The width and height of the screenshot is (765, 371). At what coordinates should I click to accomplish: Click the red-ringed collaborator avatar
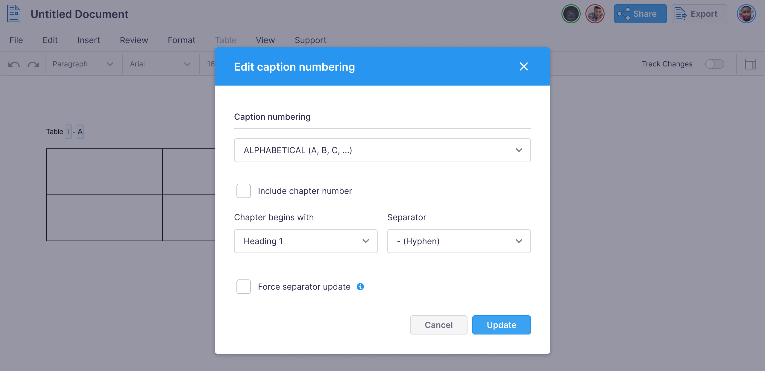pyautogui.click(x=595, y=14)
